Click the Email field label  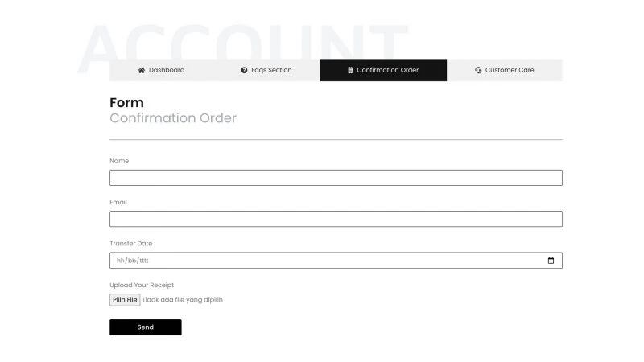tap(118, 202)
